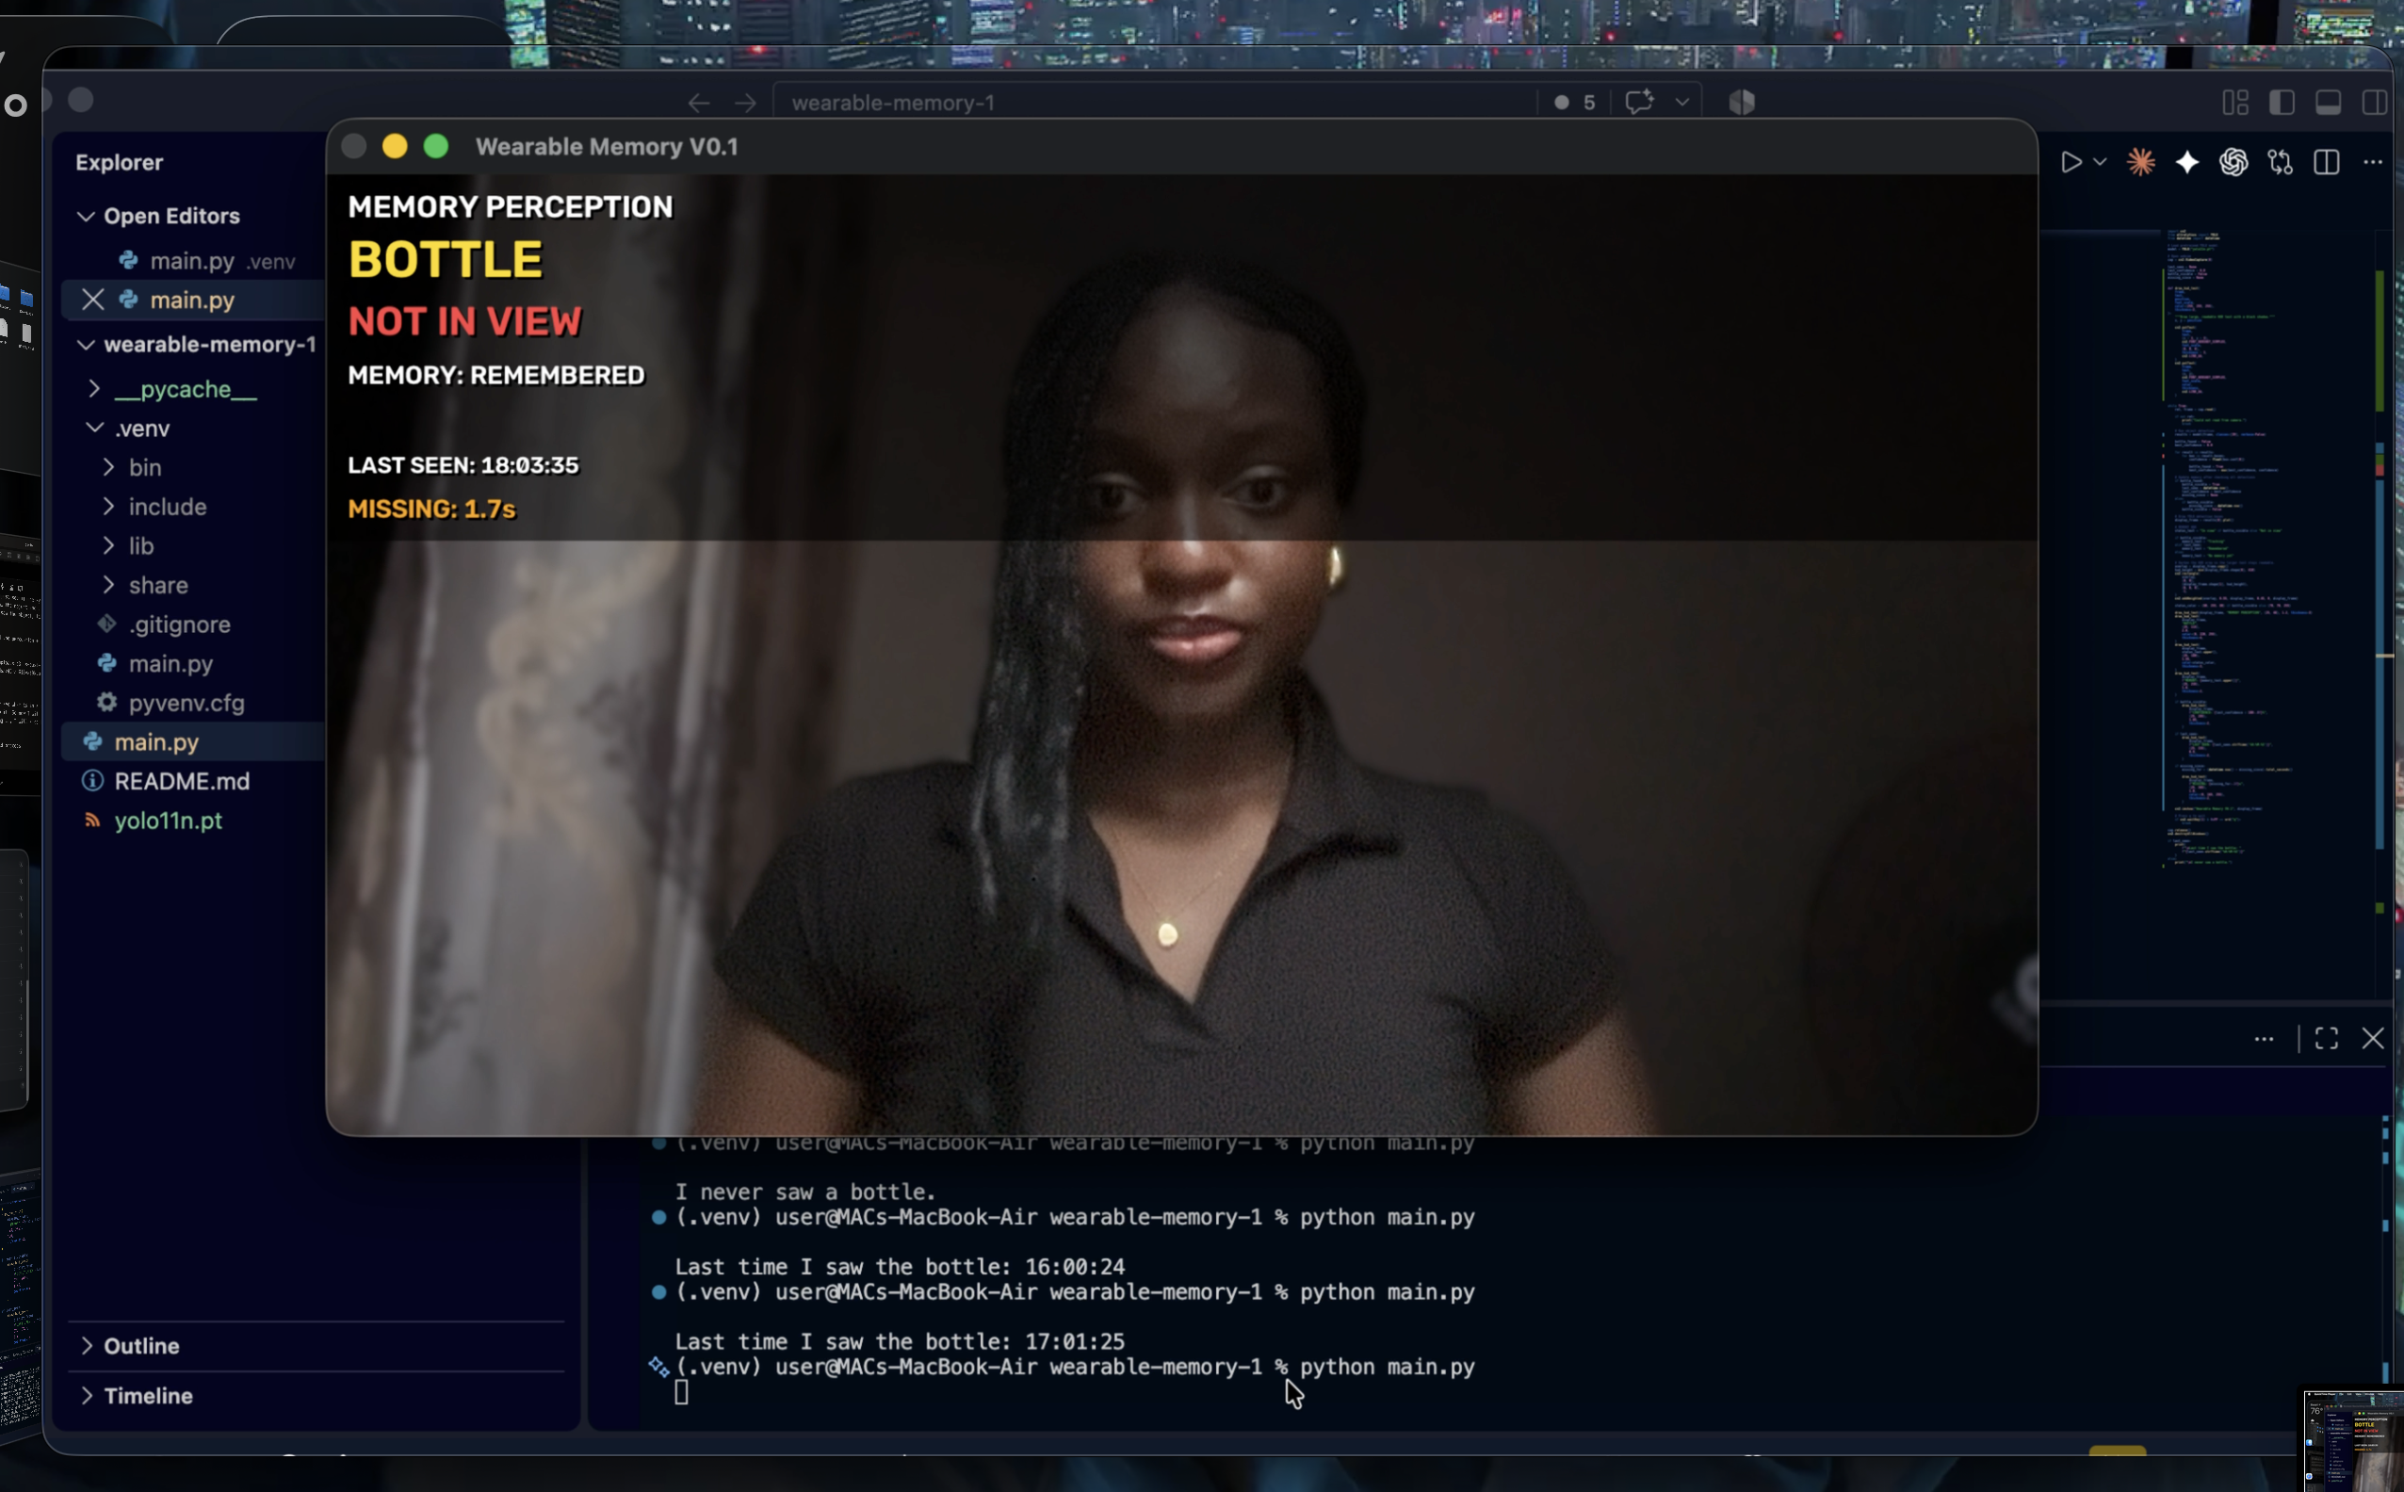Split the editor to the right
Image resolution: width=2404 pixels, height=1492 pixels.
2326,162
